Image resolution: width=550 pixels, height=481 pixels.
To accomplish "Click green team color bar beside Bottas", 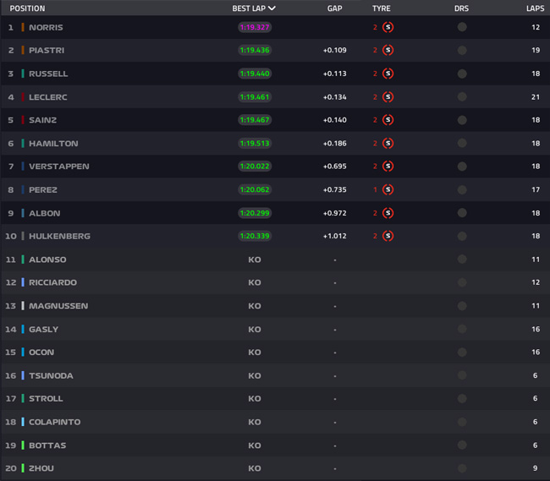I will (x=23, y=445).
